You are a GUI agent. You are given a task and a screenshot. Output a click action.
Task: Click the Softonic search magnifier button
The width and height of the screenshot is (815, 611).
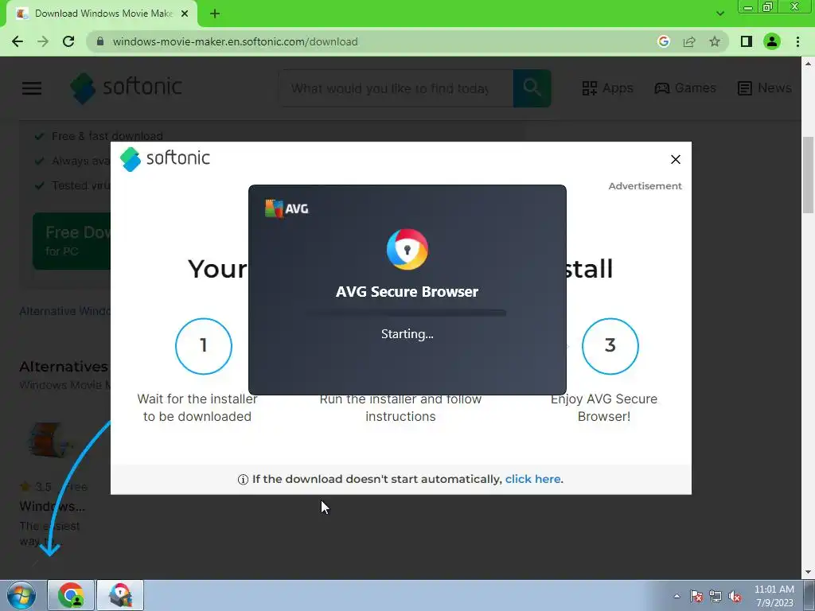point(532,88)
